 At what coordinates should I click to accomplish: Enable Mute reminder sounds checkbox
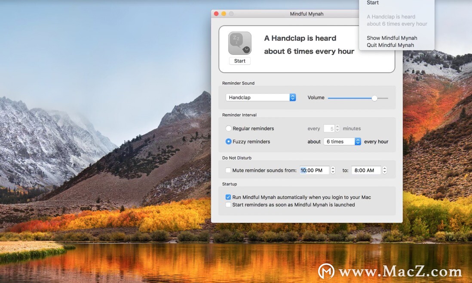[x=228, y=170]
